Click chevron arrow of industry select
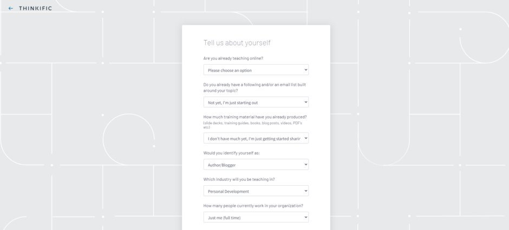The image size is (509, 230). point(305,191)
